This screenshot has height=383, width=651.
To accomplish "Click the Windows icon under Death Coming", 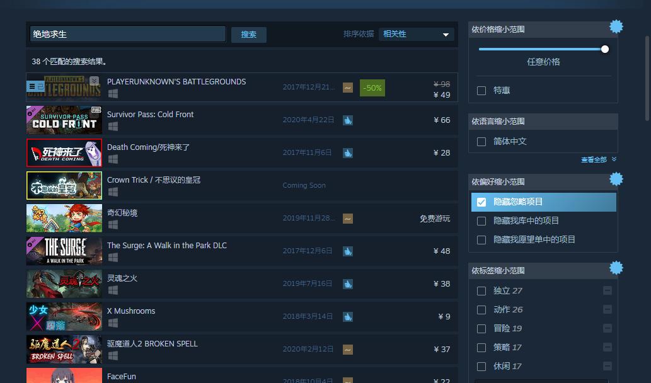I will pyautogui.click(x=113, y=159).
